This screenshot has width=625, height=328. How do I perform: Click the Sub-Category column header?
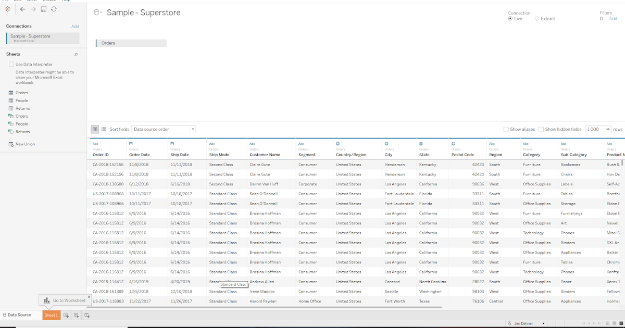(573, 155)
